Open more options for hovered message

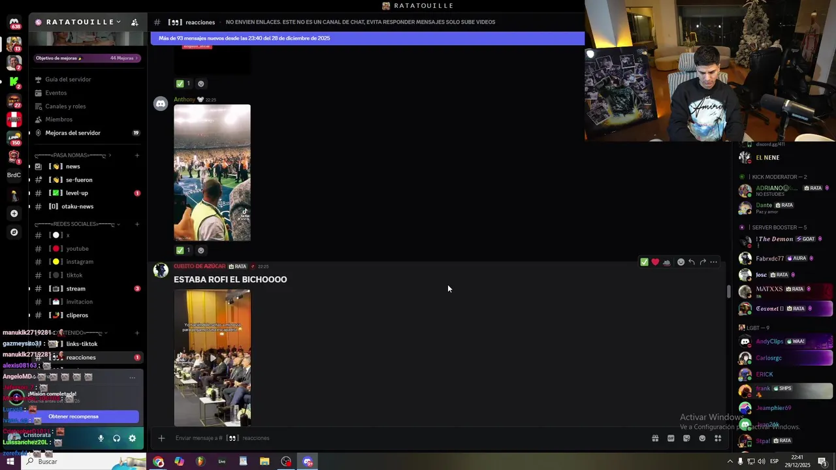coord(714,262)
